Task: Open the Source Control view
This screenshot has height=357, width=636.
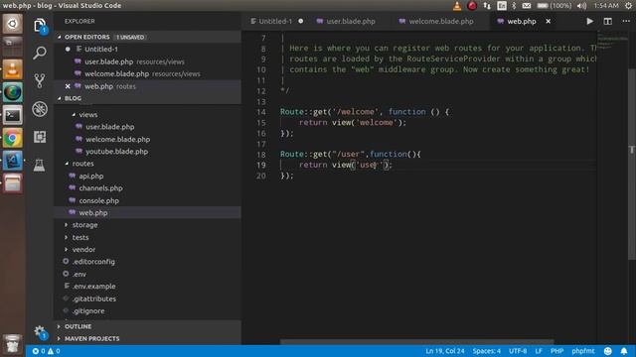Action: tap(40, 80)
